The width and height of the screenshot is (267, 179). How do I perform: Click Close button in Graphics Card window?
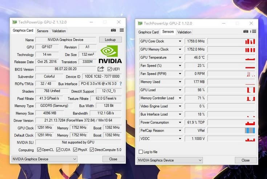point(113,159)
